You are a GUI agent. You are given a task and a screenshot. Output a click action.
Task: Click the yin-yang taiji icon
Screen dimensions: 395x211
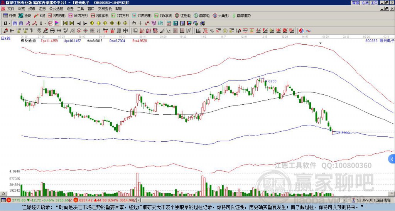pos(301,31)
